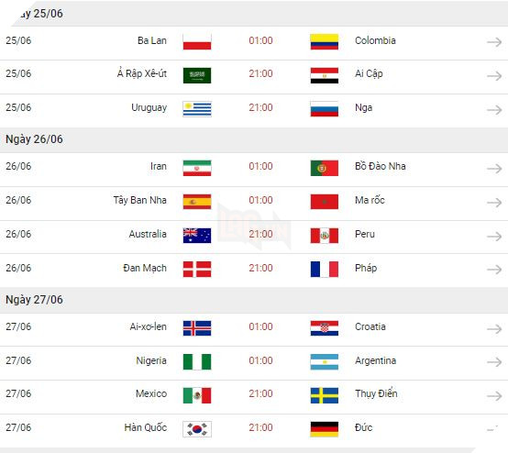Open Iran vs Bồ Đào Nha arrow
The width and height of the screenshot is (508, 453).
494,169
